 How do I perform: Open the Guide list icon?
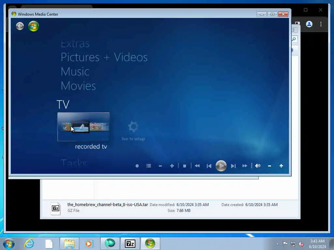(149, 166)
